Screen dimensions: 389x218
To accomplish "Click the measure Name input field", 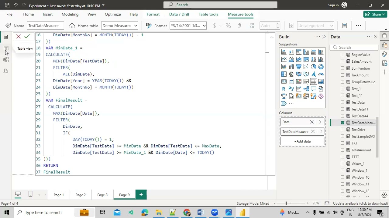I will pos(45,26).
